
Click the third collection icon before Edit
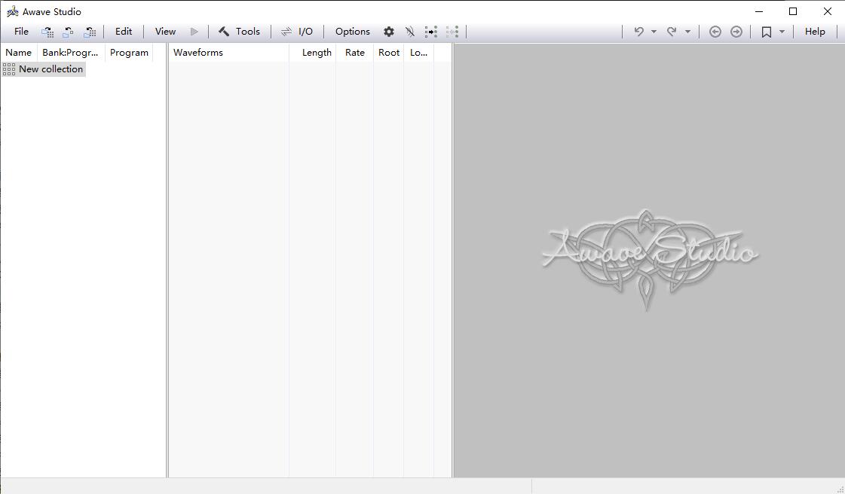[90, 32]
